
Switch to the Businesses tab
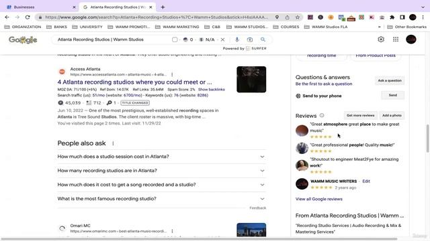41,7
